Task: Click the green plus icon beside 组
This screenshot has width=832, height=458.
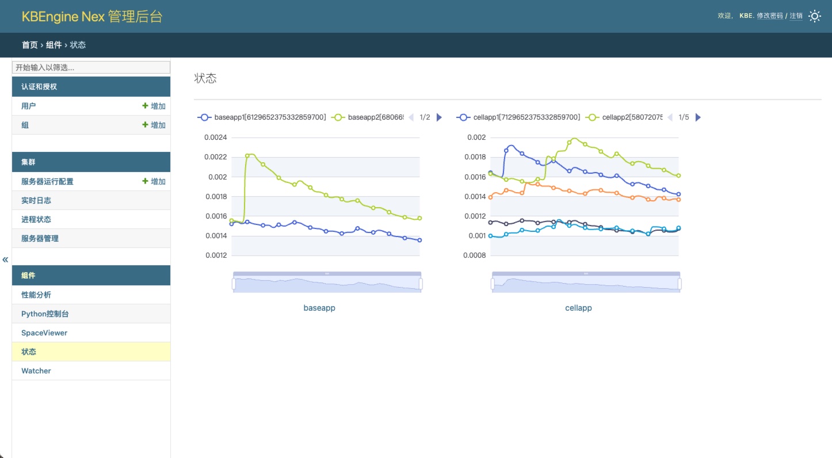Action: [146, 125]
